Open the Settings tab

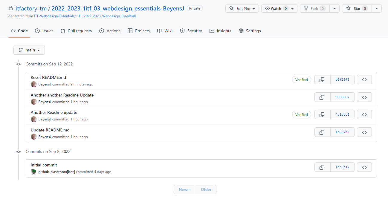[x=250, y=31]
